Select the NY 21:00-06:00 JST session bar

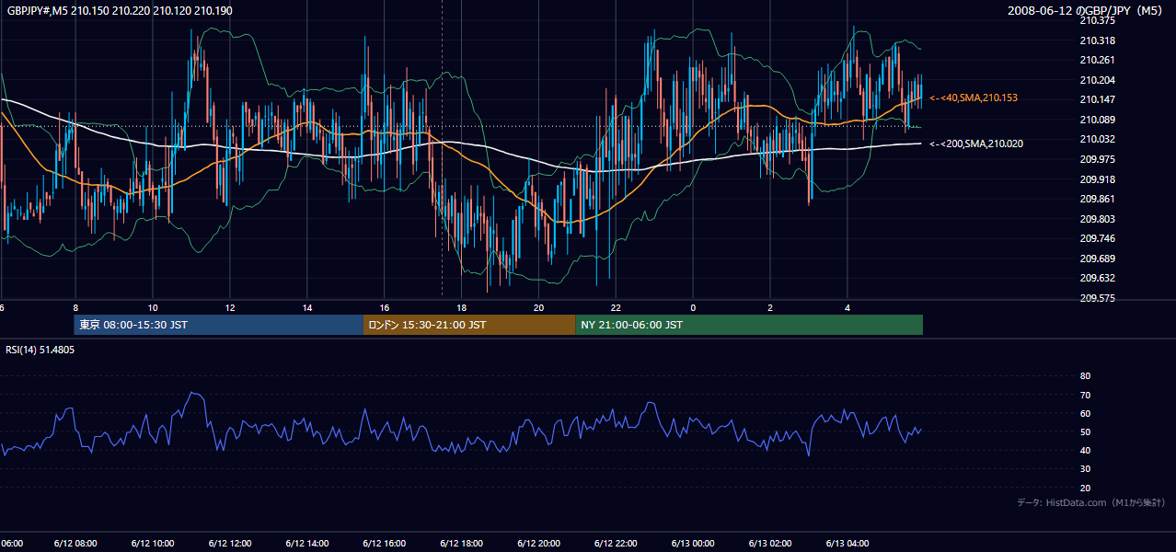(x=749, y=325)
